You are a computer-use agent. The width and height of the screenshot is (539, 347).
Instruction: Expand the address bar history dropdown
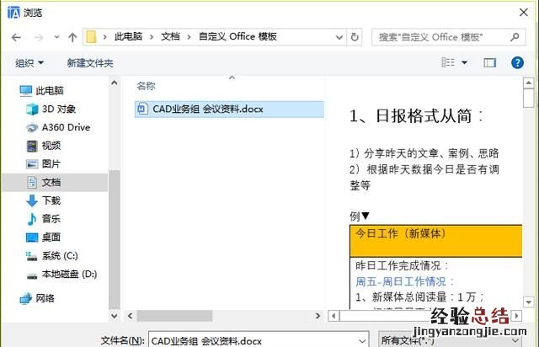click(x=339, y=37)
